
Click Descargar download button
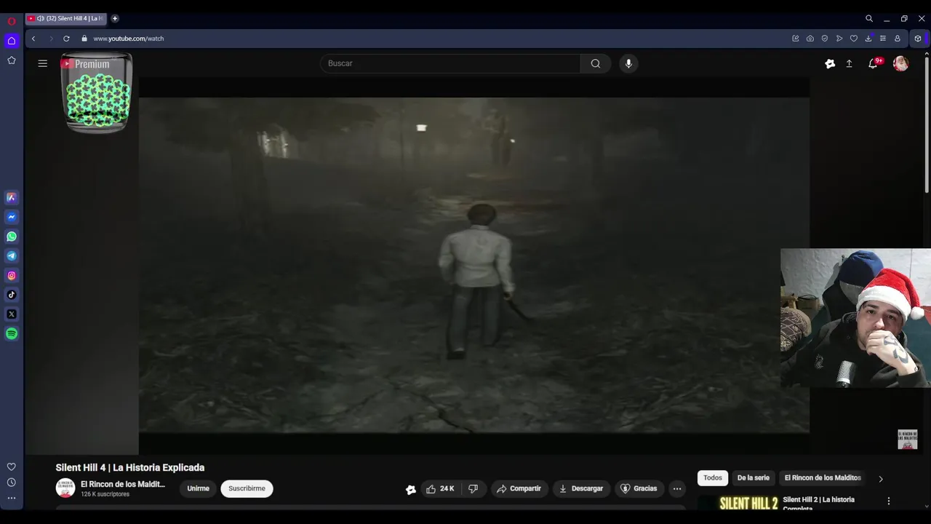click(x=580, y=489)
